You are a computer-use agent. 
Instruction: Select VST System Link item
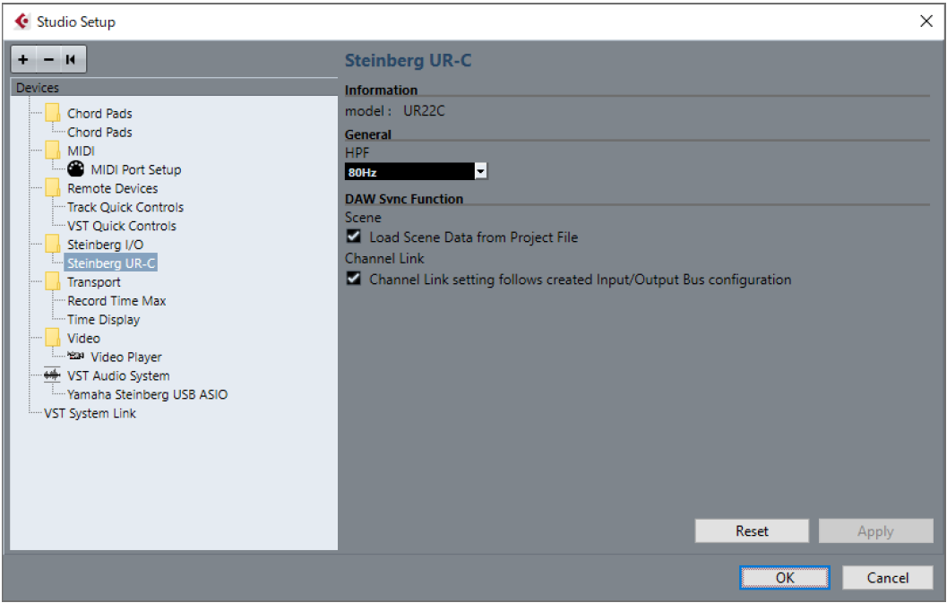pyautogui.click(x=90, y=413)
